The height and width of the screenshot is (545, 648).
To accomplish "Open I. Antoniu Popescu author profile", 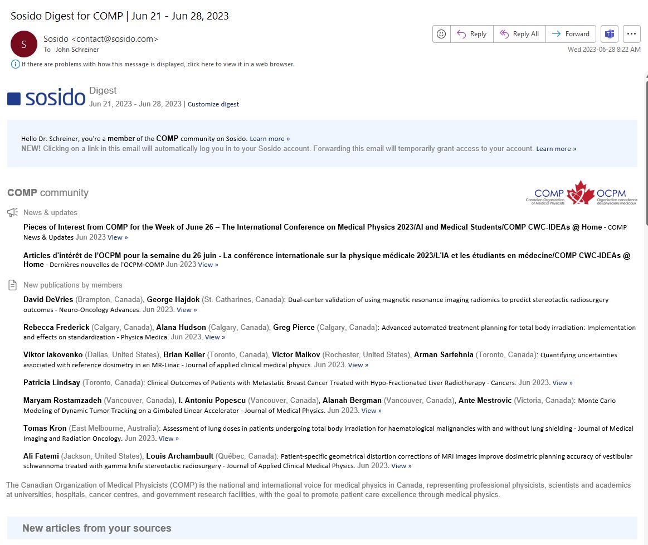I will point(212,400).
